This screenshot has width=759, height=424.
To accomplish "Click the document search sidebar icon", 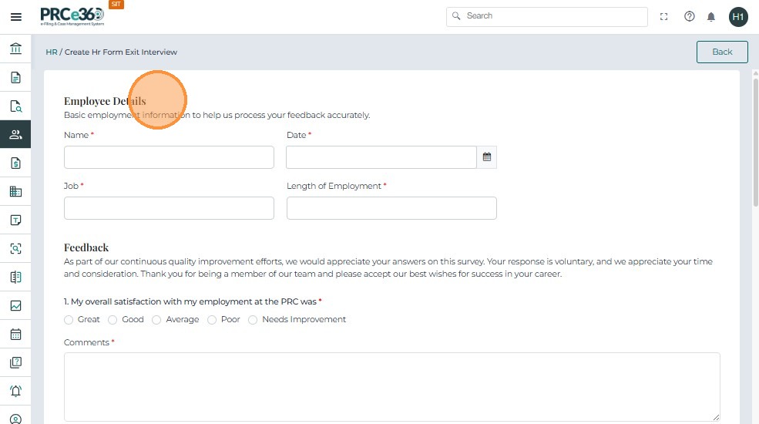I will point(15,106).
